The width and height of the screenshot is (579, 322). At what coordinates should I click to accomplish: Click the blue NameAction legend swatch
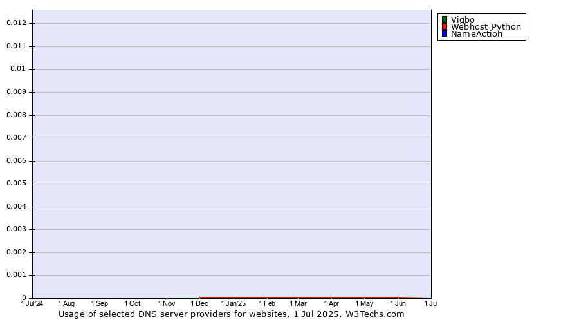(445, 33)
